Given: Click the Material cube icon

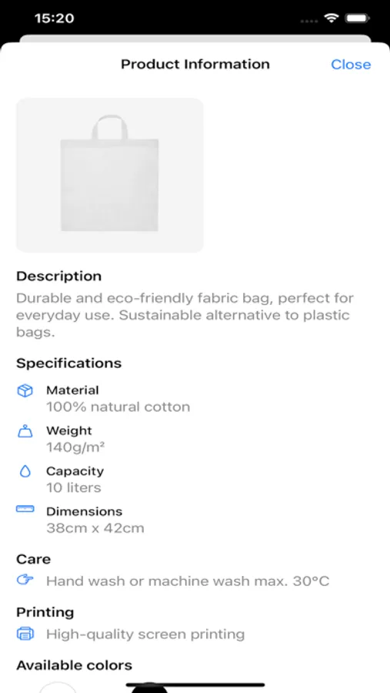Looking at the screenshot, I should (25, 390).
